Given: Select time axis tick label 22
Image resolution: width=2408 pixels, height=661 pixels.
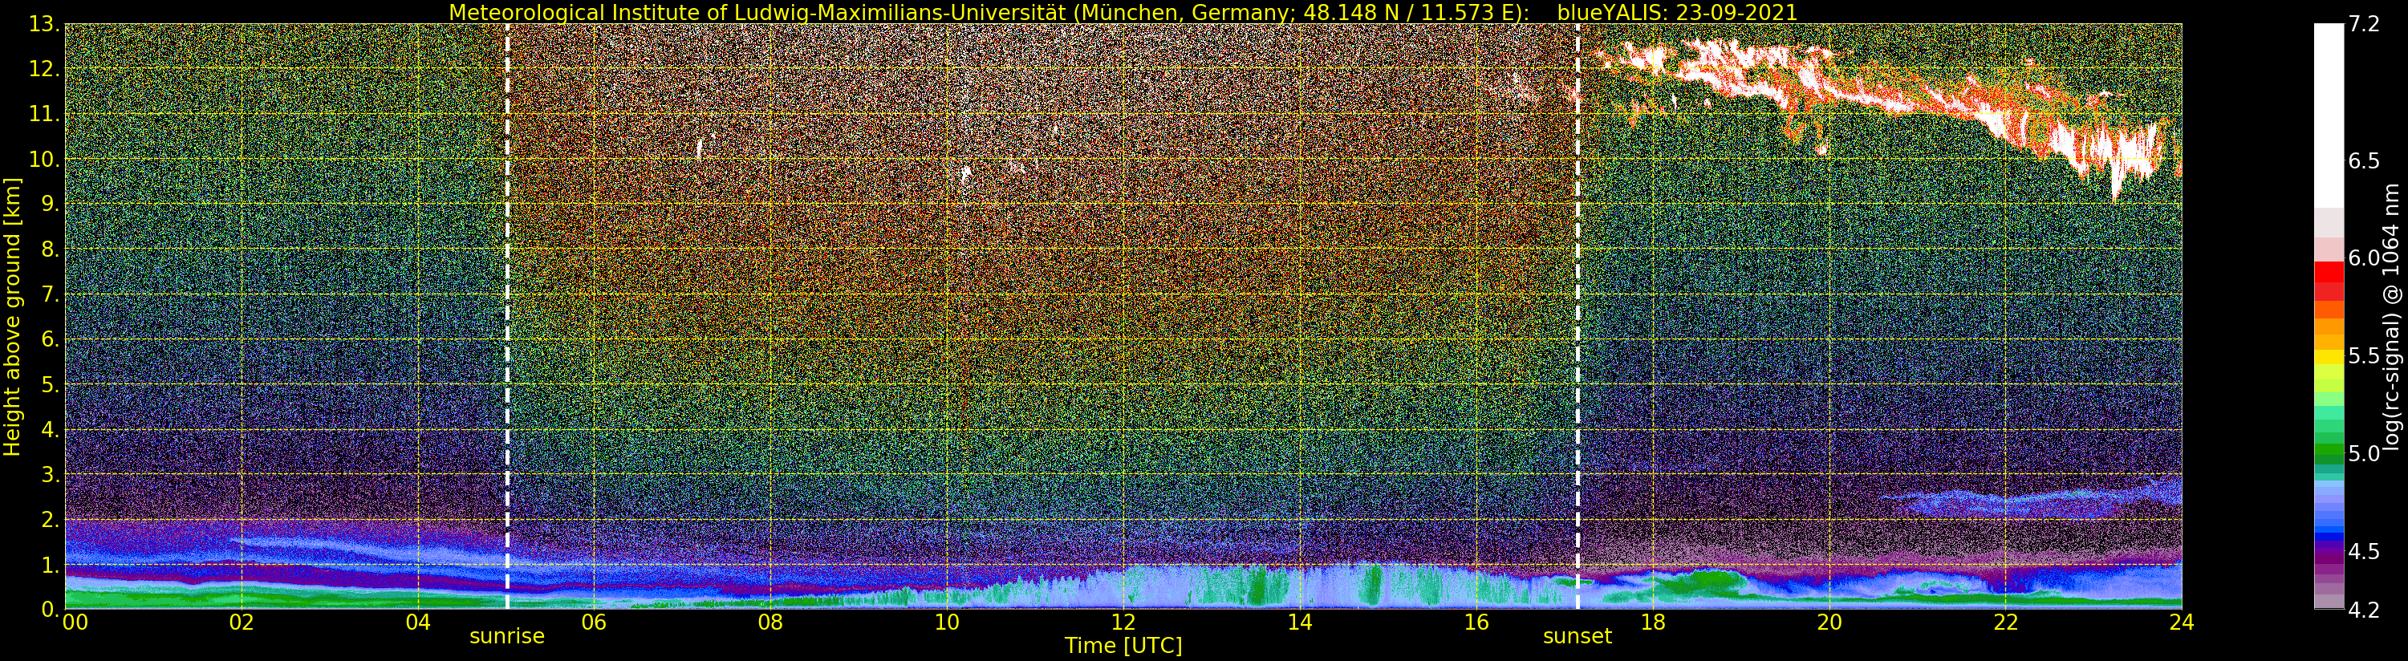Looking at the screenshot, I should (2006, 622).
